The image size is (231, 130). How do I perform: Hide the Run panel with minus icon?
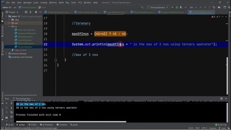226,99
